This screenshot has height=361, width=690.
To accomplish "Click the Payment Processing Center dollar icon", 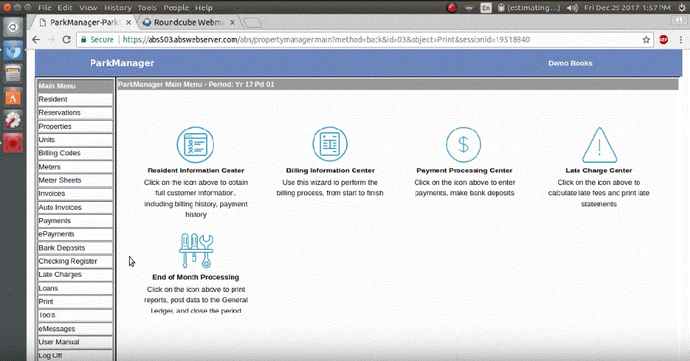I will coord(464,145).
